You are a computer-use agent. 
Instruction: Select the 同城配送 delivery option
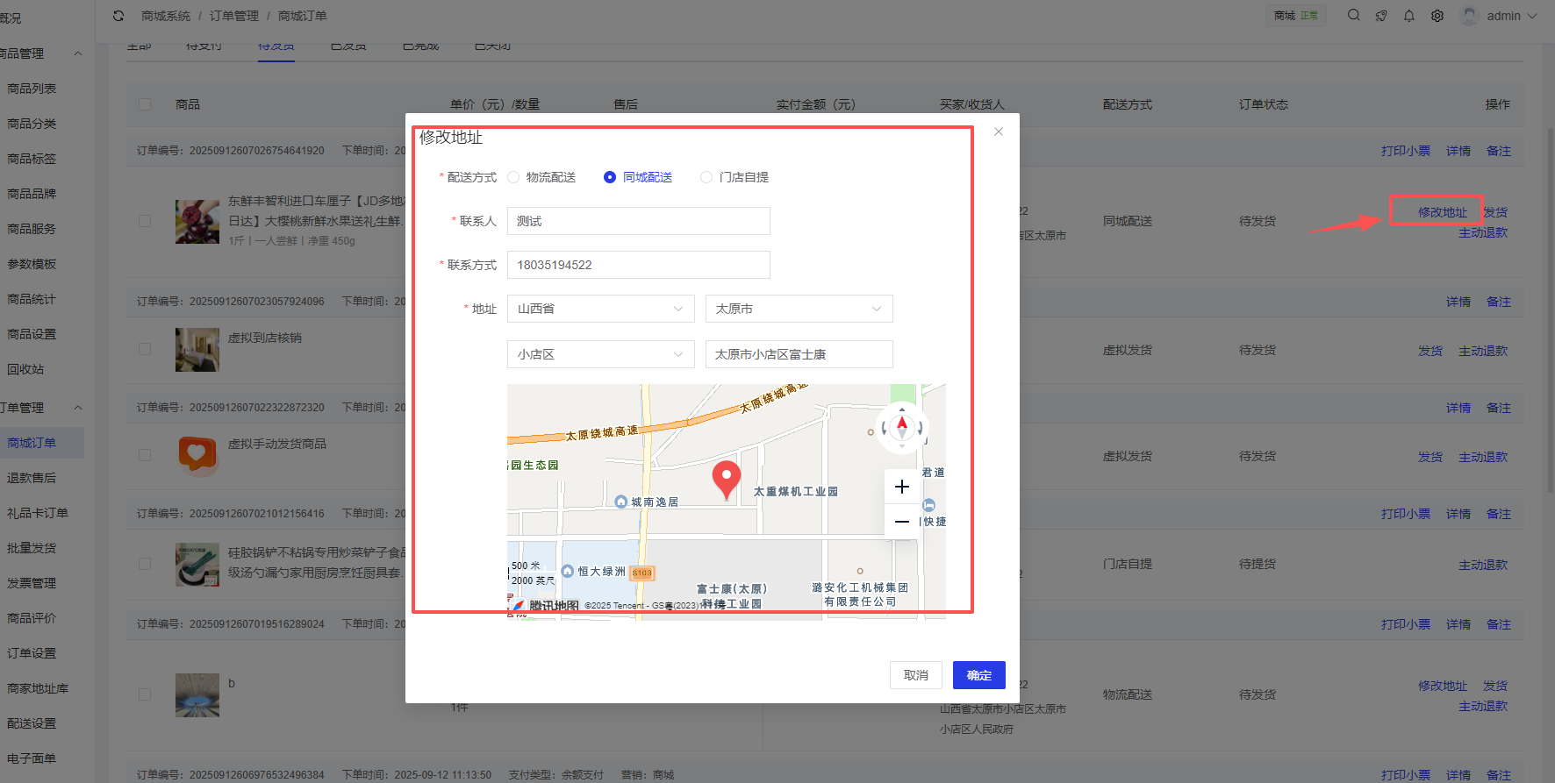[610, 177]
